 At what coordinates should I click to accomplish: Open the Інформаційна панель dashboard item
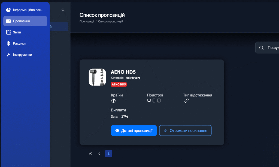click(x=25, y=10)
